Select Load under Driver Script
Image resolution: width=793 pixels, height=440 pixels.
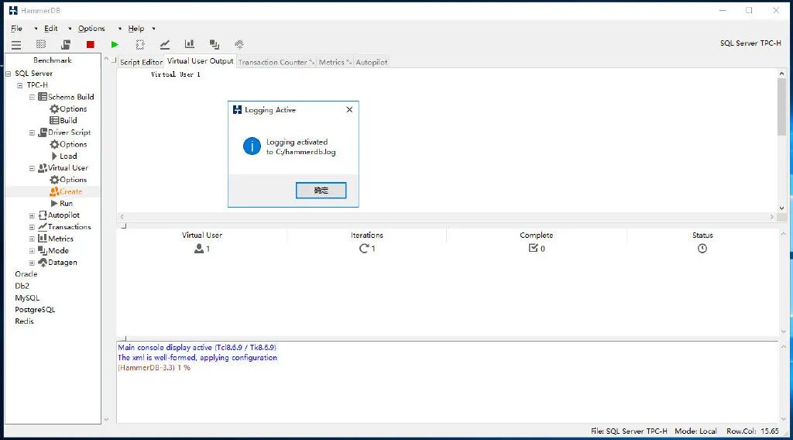[68, 156]
